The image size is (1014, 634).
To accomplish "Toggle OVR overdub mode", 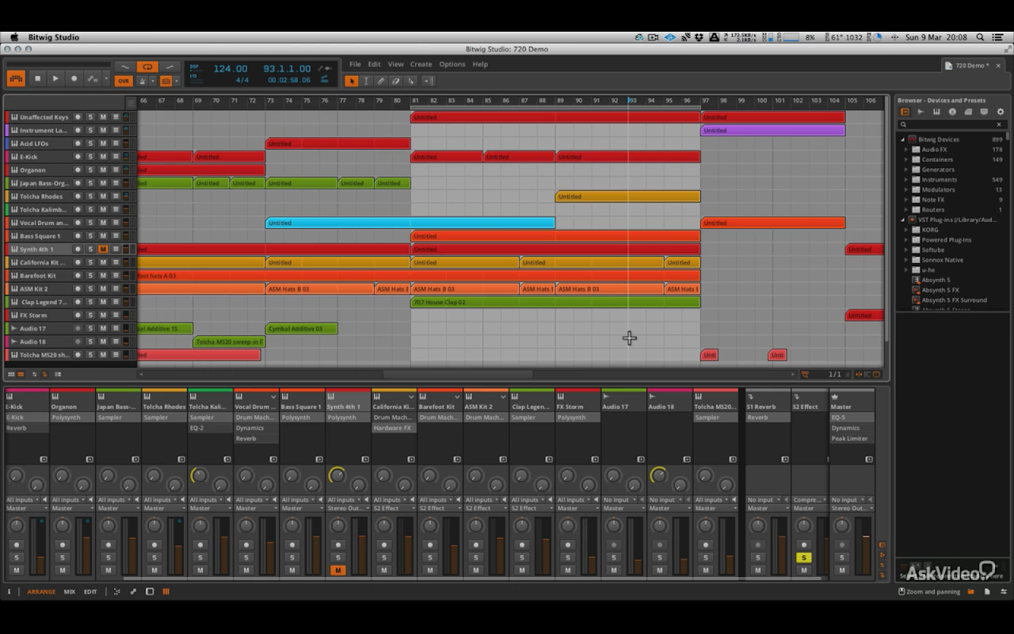I will pos(124,81).
